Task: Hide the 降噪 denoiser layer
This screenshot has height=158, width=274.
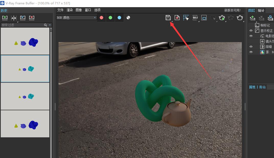Action: click(251, 46)
